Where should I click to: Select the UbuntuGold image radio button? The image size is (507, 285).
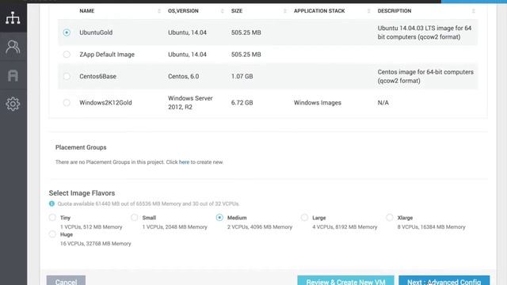click(67, 32)
